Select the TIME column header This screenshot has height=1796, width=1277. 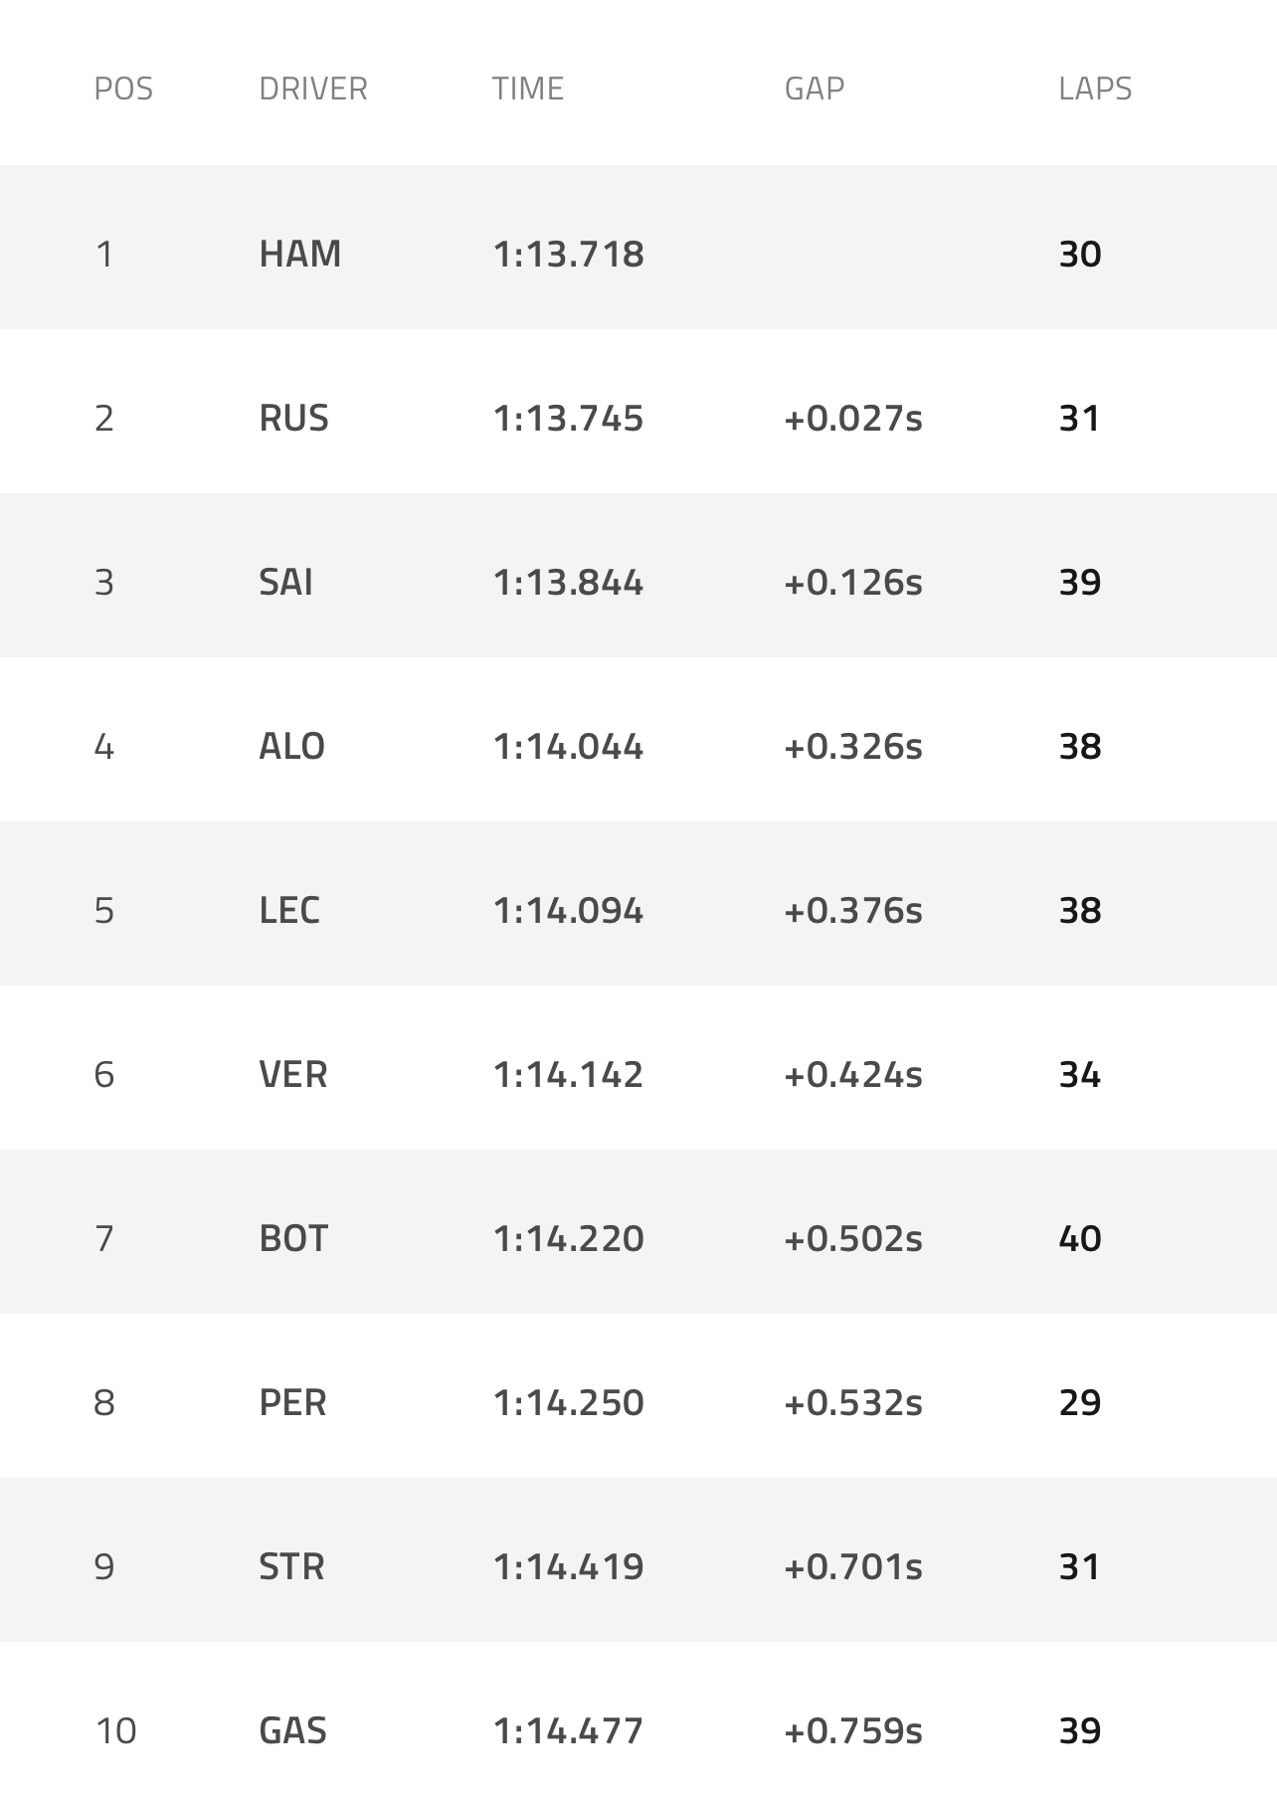click(x=527, y=89)
